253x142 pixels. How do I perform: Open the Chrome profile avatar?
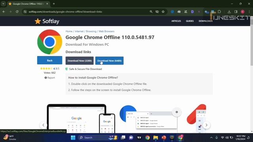pyautogui.click(x=242, y=12)
